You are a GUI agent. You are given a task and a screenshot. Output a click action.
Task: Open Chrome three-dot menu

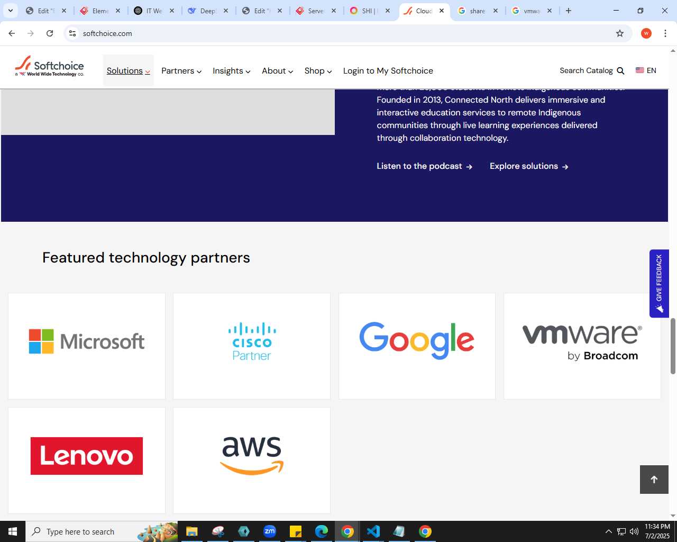pos(665,33)
